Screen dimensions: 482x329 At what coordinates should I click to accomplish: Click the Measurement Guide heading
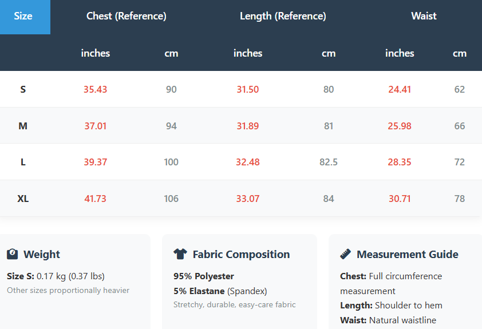[408, 255]
